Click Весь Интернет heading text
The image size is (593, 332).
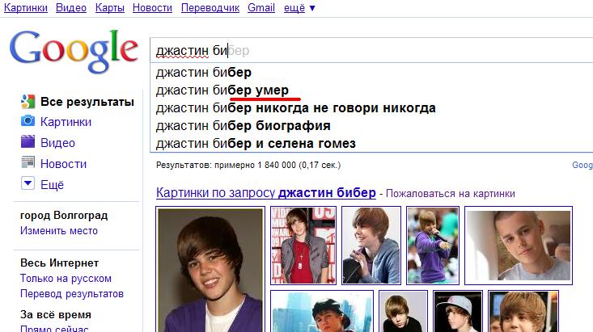59,263
